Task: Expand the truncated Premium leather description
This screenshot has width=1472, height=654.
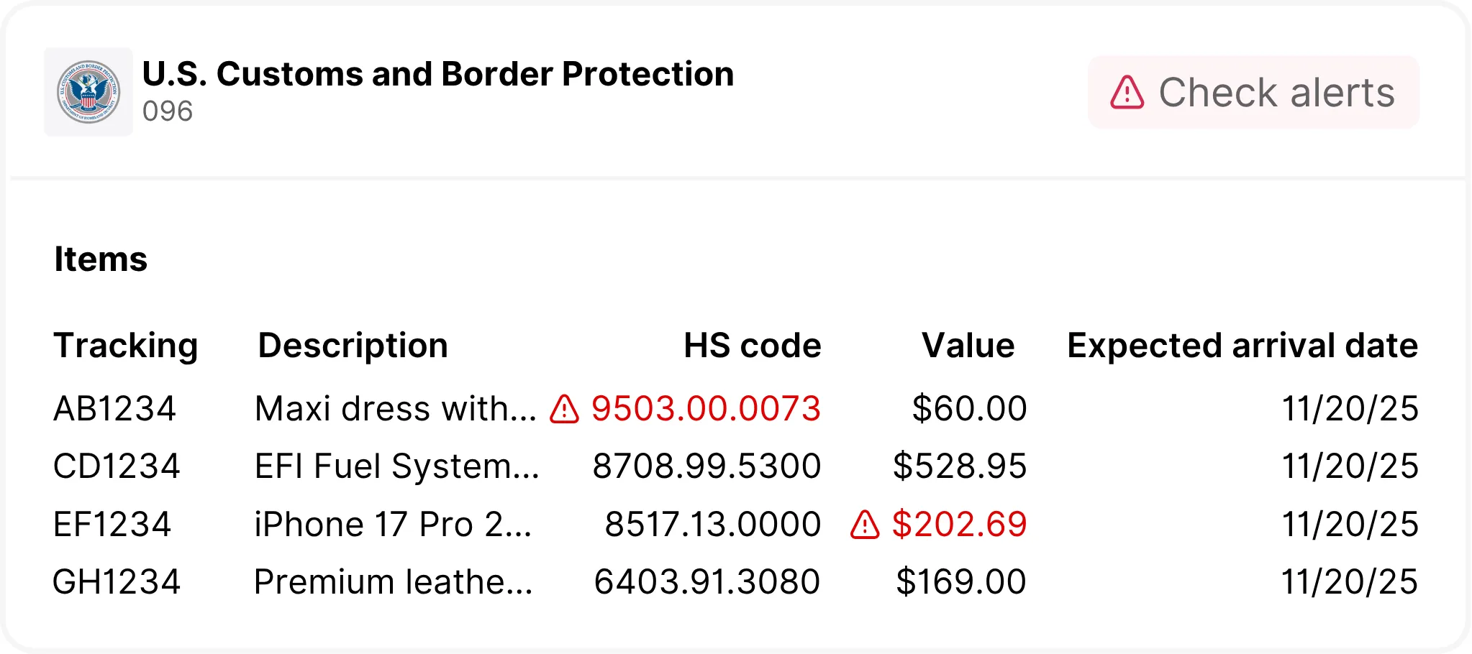Action: pos(394,582)
